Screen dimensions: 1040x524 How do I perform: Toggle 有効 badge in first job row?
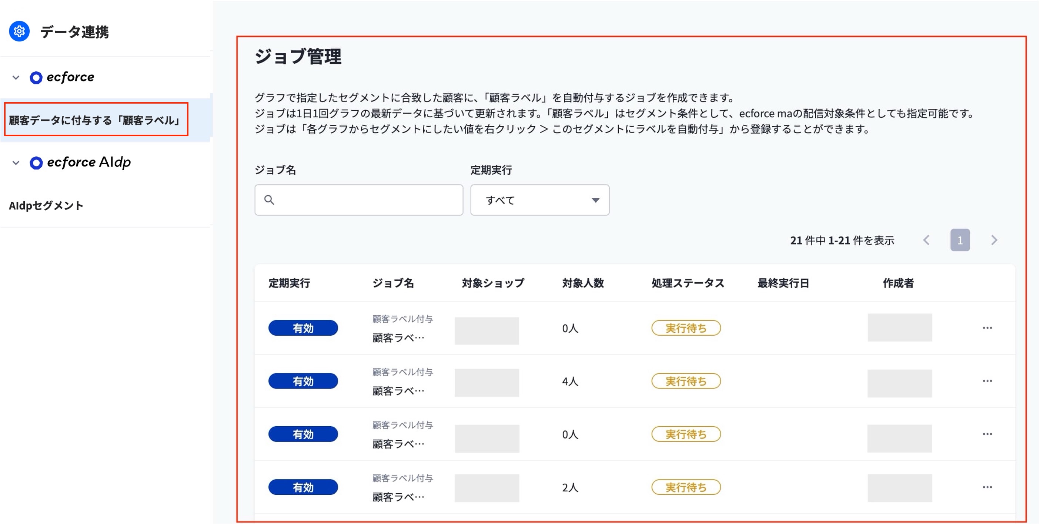coord(303,328)
